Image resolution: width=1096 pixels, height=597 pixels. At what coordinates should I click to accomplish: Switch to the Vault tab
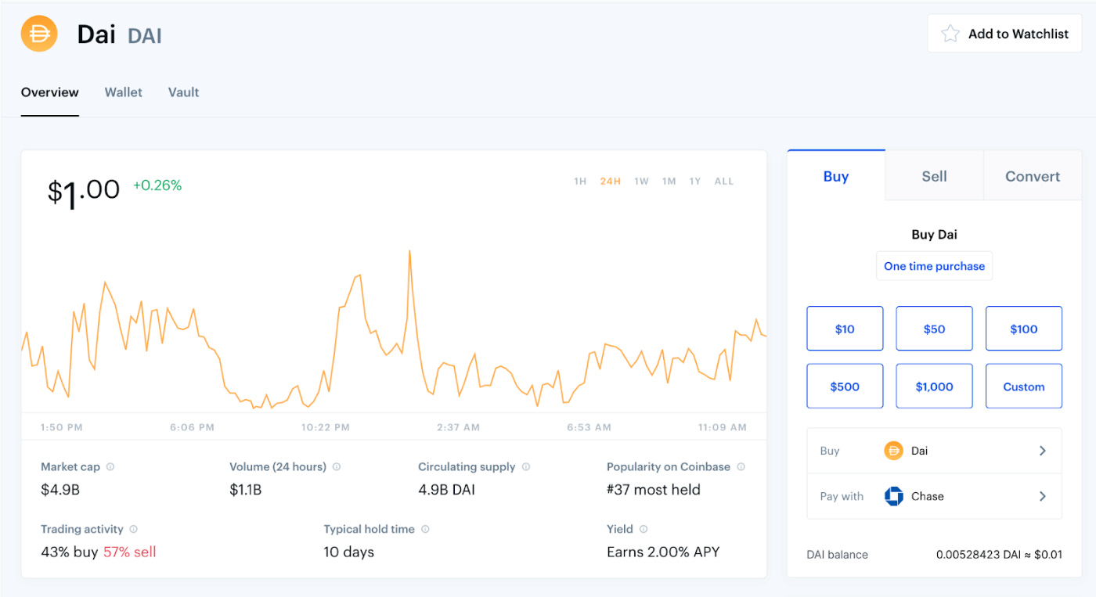[184, 92]
